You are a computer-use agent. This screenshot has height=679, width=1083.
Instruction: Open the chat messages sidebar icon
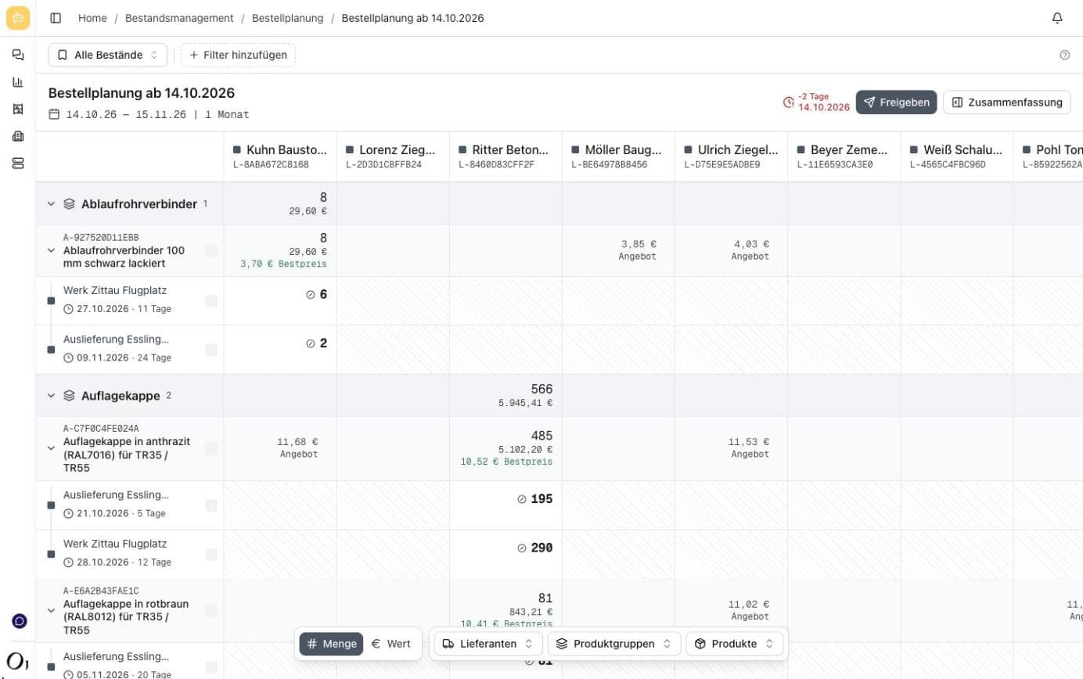point(18,55)
